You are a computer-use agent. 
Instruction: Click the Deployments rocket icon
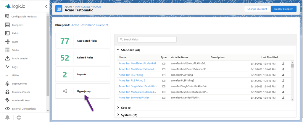pyautogui.click(x=7, y=84)
